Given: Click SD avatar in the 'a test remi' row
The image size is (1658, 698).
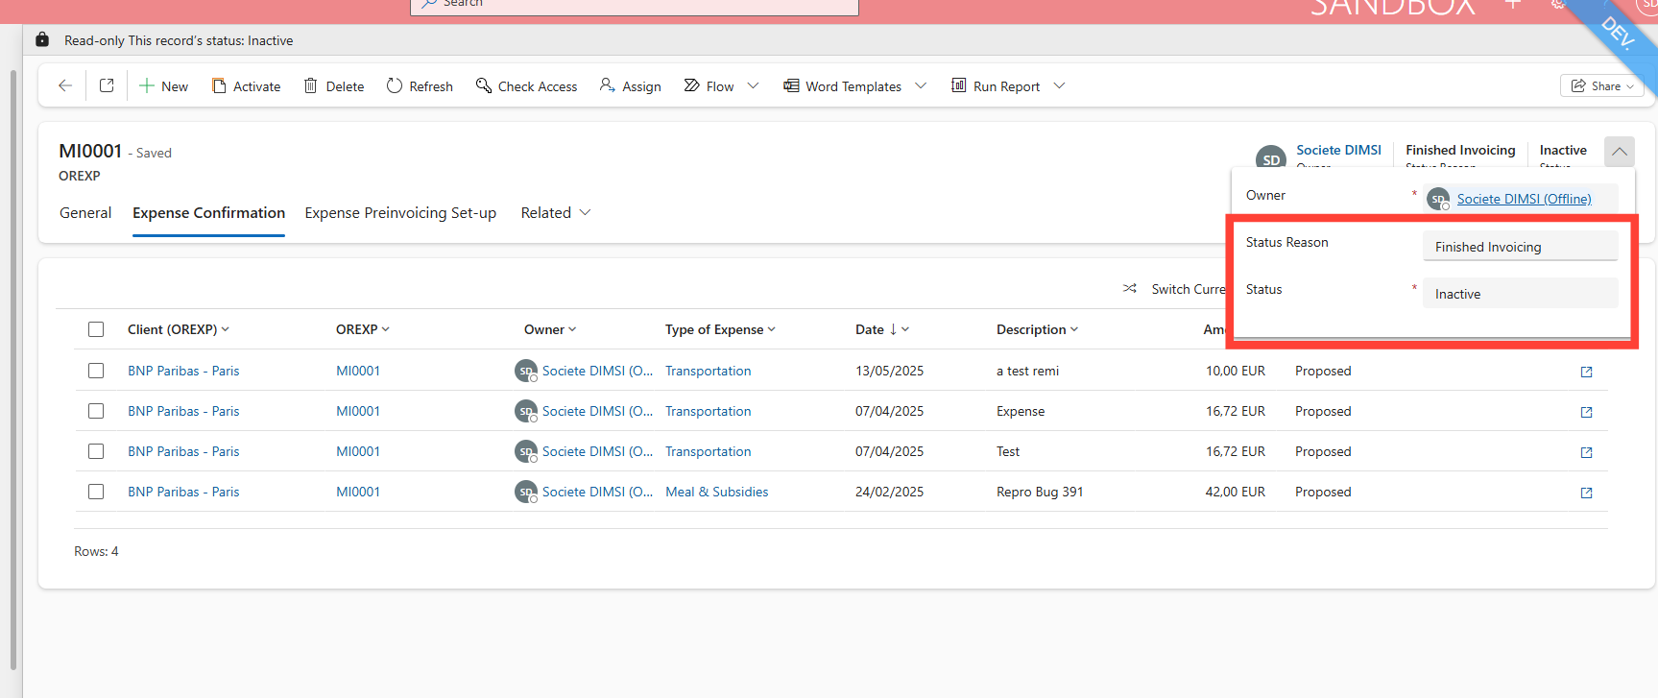Looking at the screenshot, I should (x=526, y=371).
